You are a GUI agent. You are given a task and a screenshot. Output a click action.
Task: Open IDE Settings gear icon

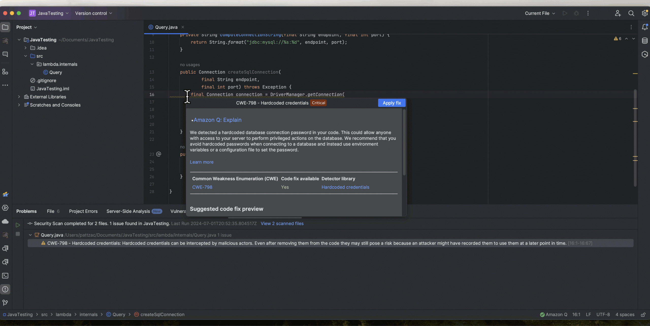[x=644, y=13]
